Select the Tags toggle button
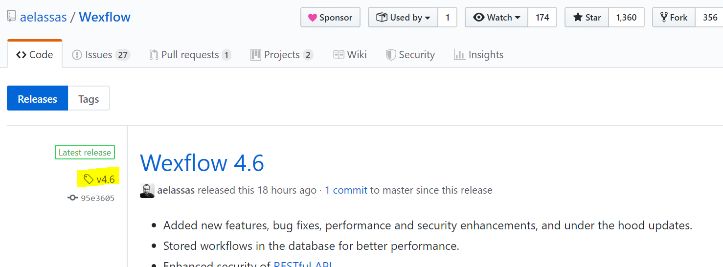The image size is (723, 267). click(x=89, y=99)
